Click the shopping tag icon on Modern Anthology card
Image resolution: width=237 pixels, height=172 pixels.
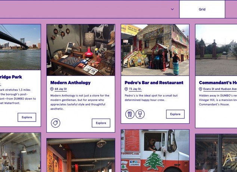[x=55, y=123]
